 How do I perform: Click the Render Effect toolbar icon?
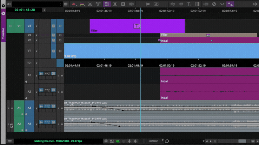point(156,4)
